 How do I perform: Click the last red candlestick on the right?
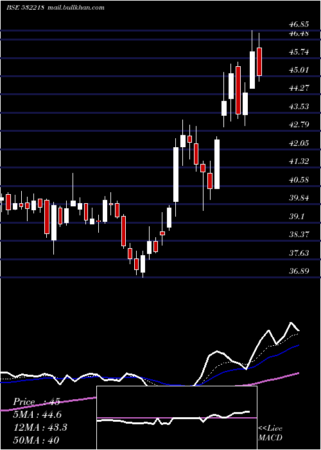[259, 62]
